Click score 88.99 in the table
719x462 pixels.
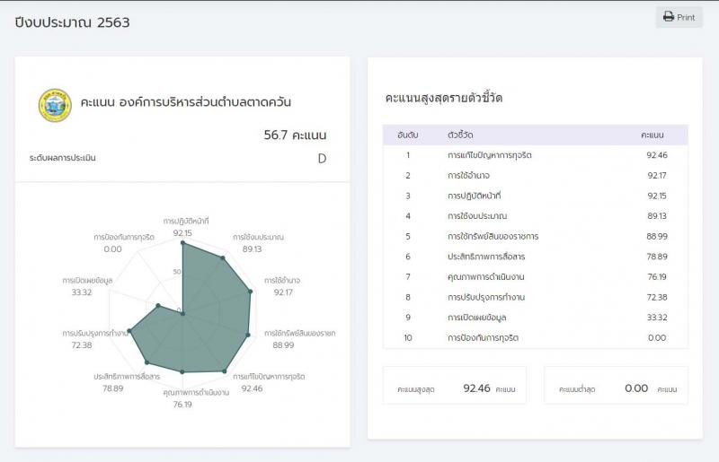pos(657,236)
